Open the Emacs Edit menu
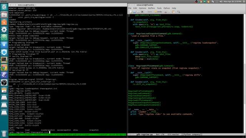Image resolution: width=246 pixels, height=138 pixels. 135,8
